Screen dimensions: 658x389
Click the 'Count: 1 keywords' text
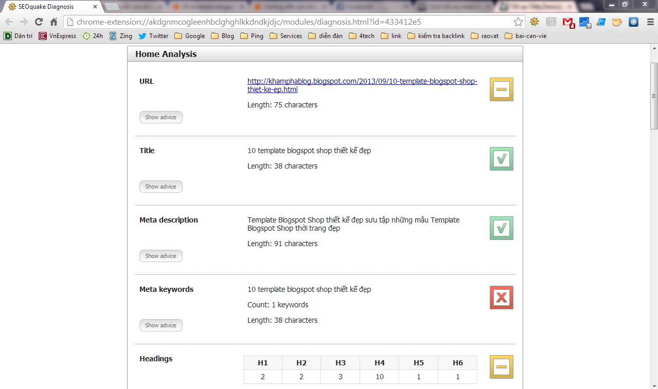coord(278,305)
